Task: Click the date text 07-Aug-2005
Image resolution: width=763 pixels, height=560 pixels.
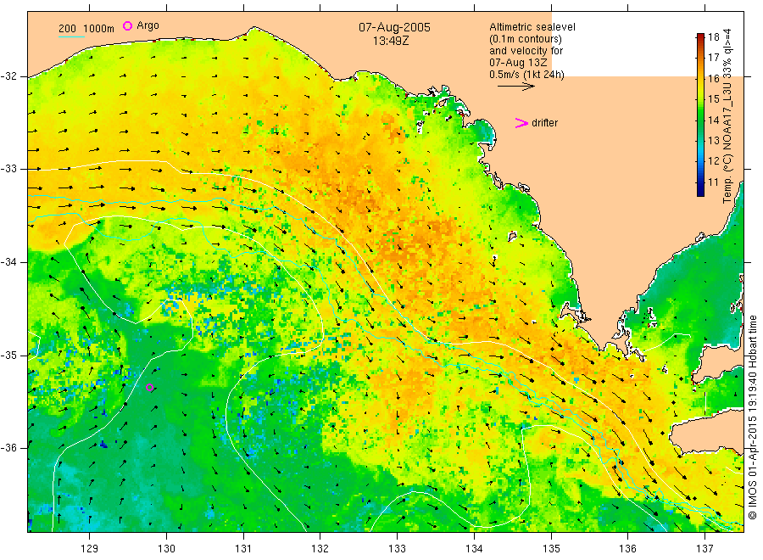Action: [x=394, y=28]
